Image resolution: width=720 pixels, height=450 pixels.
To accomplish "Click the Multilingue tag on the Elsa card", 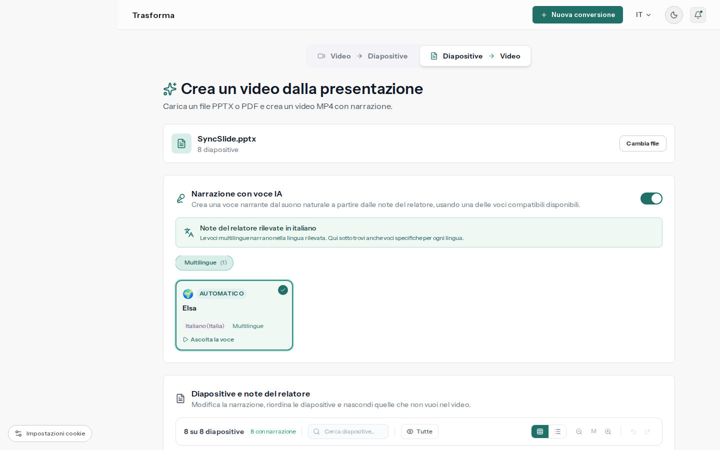I will pos(248,326).
